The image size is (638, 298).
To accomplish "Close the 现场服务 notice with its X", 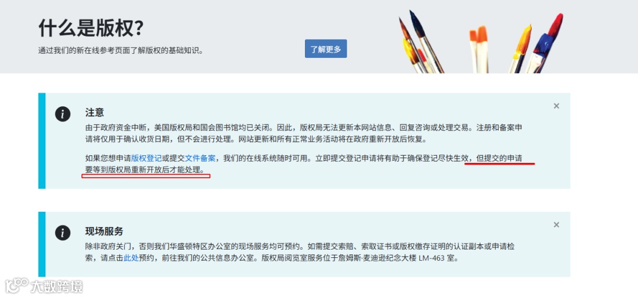I will [556, 225].
